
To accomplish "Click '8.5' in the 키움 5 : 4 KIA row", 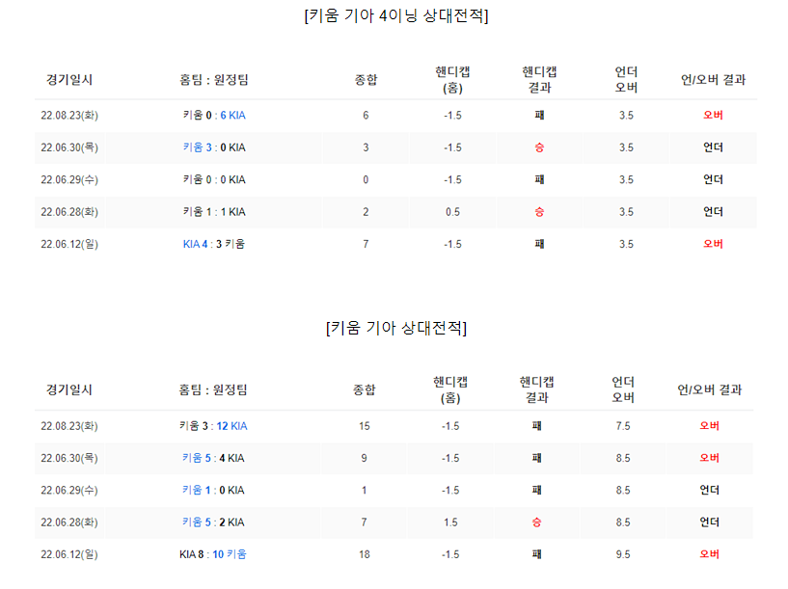I will coord(623,458).
